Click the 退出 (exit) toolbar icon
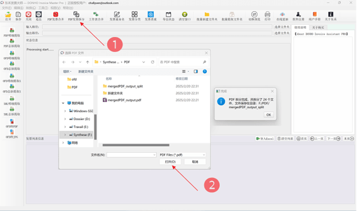Viewport: 357px width, 211px height. (x=38, y=14)
